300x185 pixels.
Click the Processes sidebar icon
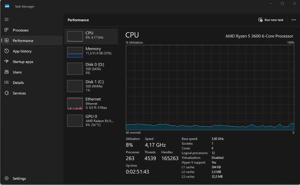tap(7, 30)
